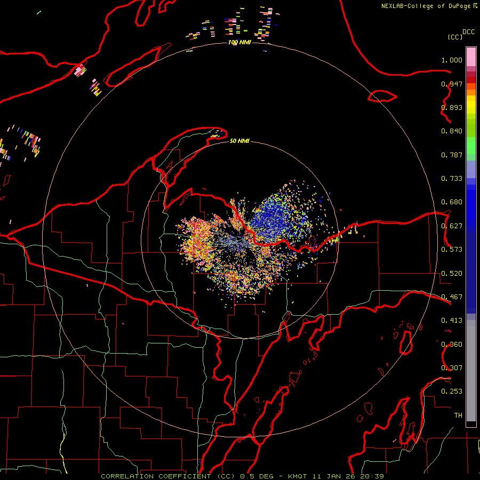Click the 0.840 scale value
The image size is (480, 480).
tap(452, 131)
